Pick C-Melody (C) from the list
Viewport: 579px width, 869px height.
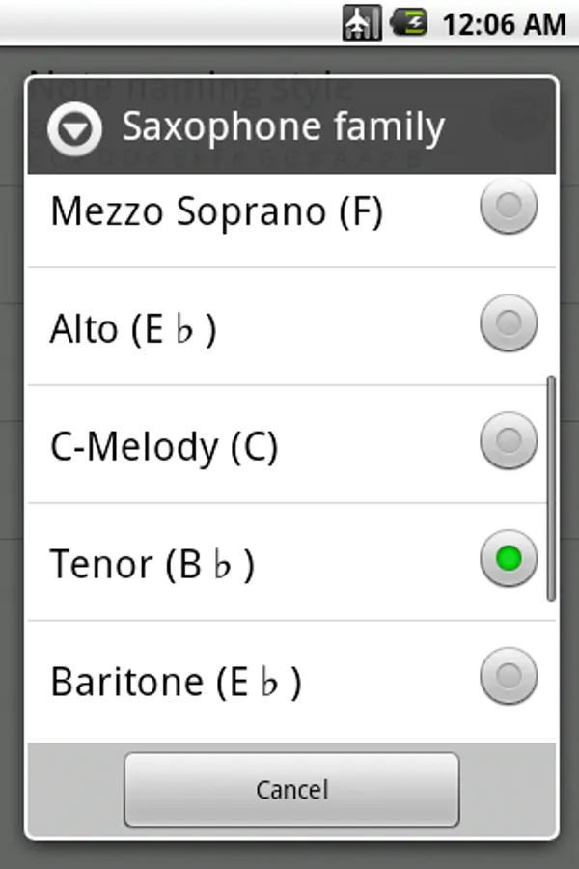click(164, 447)
